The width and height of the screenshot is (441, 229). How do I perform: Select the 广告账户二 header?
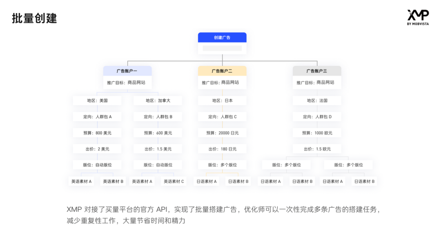point(222,71)
